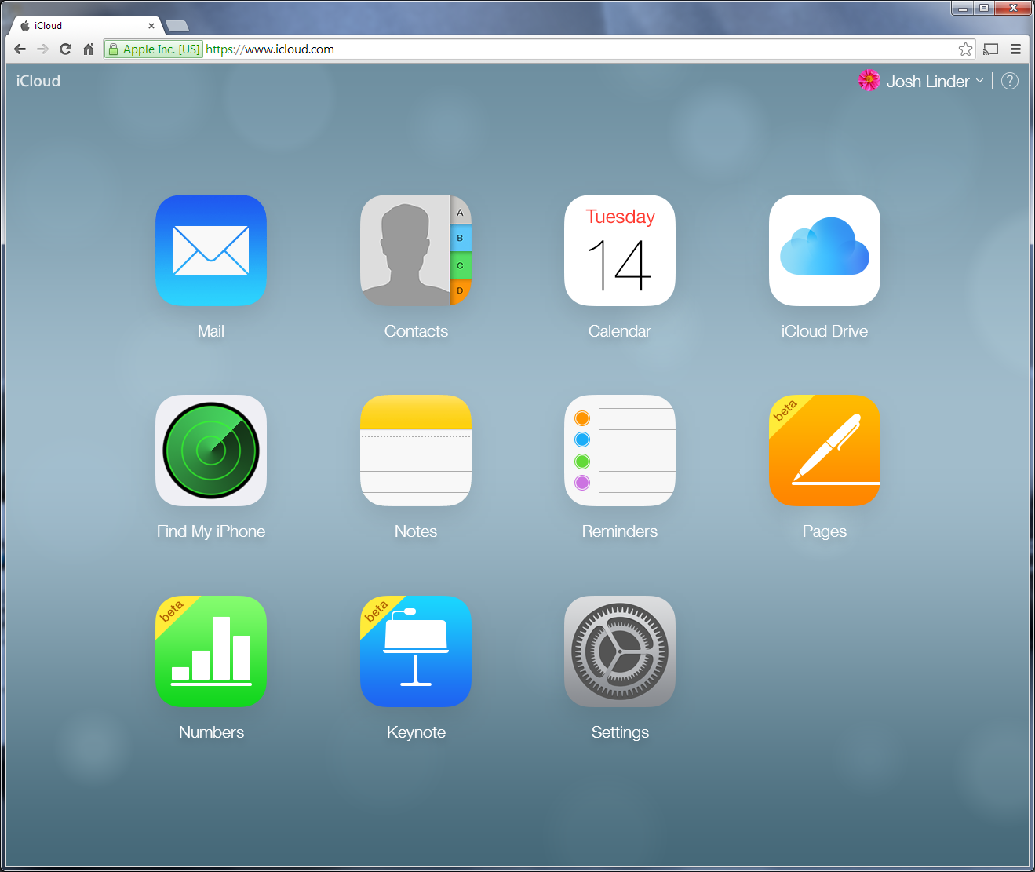The height and width of the screenshot is (872, 1035).
Task: Click the Numbers label text
Action: coord(211,732)
